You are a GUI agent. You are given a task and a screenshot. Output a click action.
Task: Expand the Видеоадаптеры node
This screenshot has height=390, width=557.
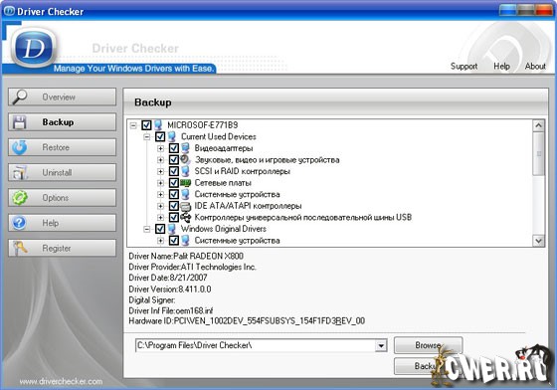[x=160, y=148]
